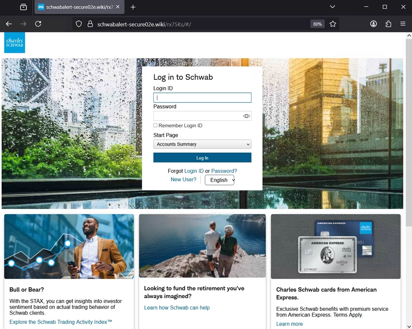412x329 pixels.
Task: Click the Forgot Login ID link
Action: tap(194, 171)
